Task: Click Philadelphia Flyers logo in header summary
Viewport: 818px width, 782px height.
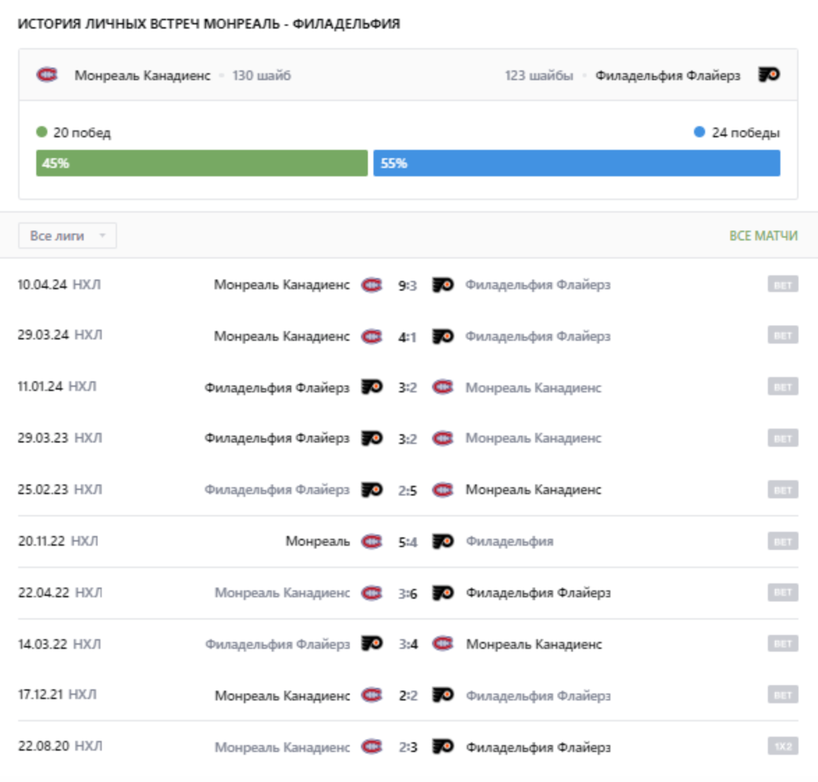Action: tap(769, 75)
